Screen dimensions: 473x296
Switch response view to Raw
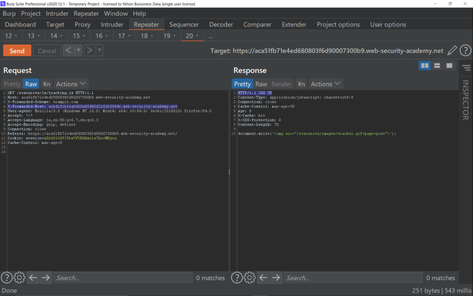click(261, 84)
